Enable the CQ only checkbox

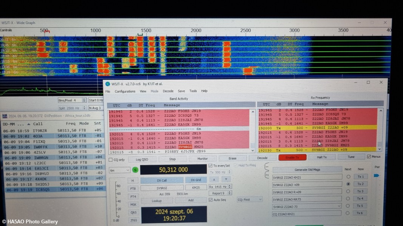111,160
